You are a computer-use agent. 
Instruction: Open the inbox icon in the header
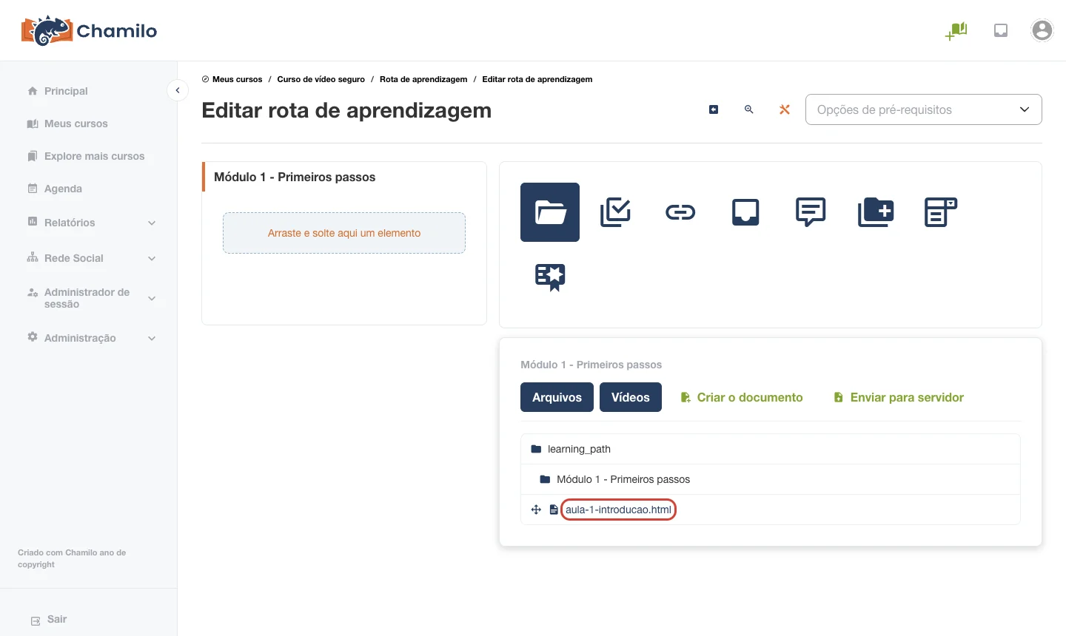pos(1001,30)
